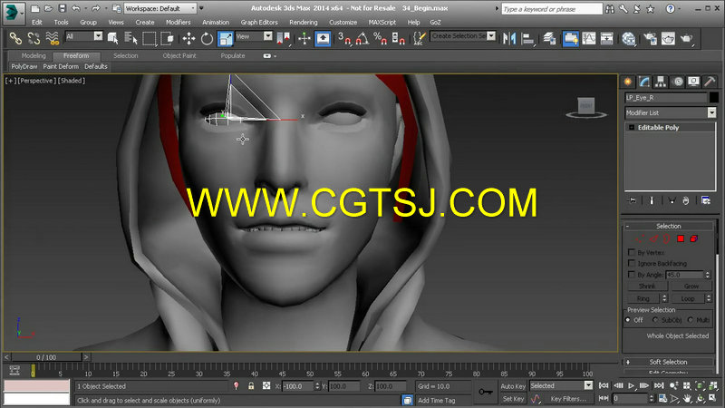The width and height of the screenshot is (725, 408).
Task: Click the Loop selection button
Action: (x=688, y=298)
